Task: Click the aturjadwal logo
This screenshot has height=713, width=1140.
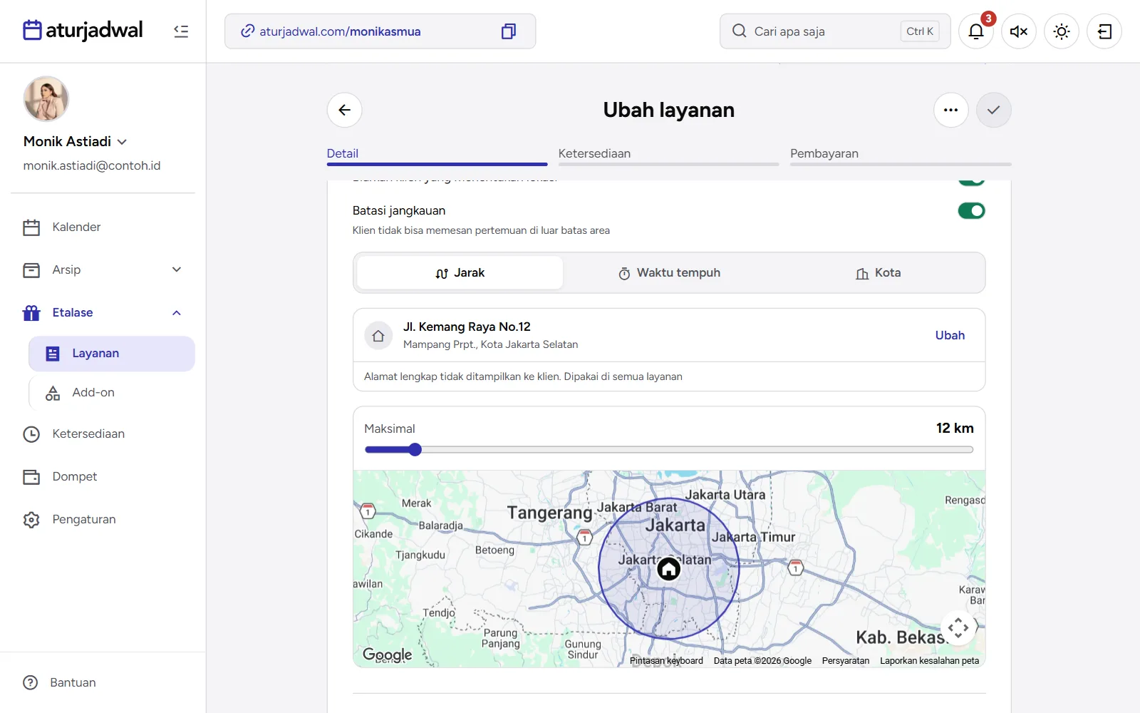Action: point(83,31)
